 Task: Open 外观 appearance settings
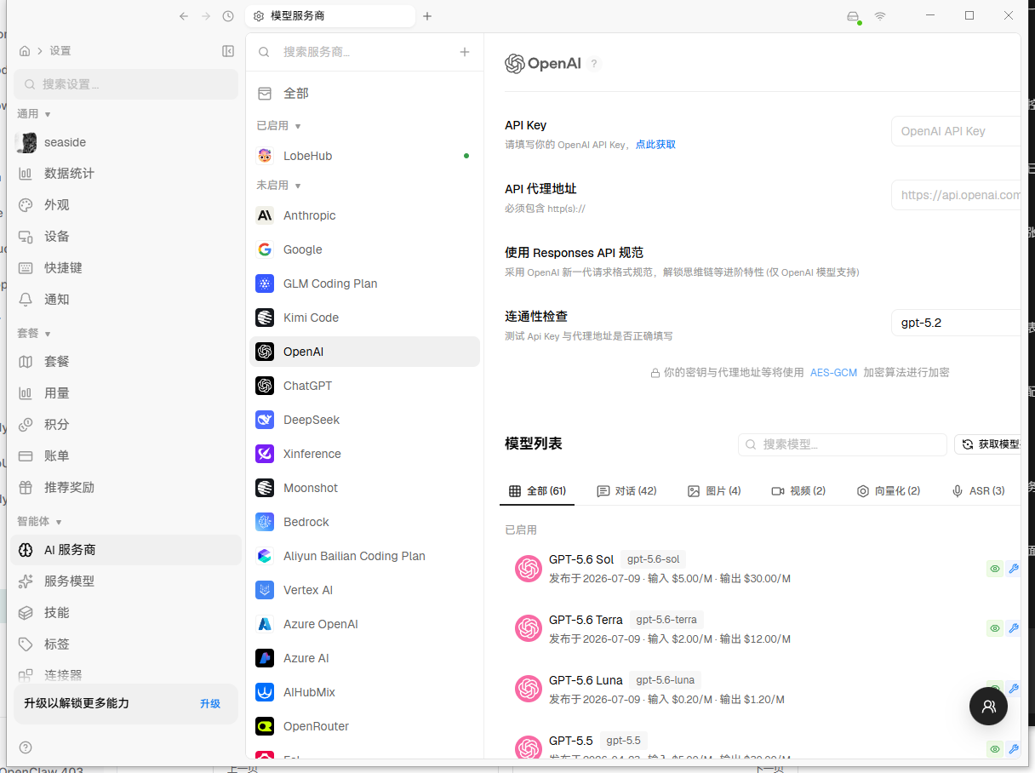(126, 205)
